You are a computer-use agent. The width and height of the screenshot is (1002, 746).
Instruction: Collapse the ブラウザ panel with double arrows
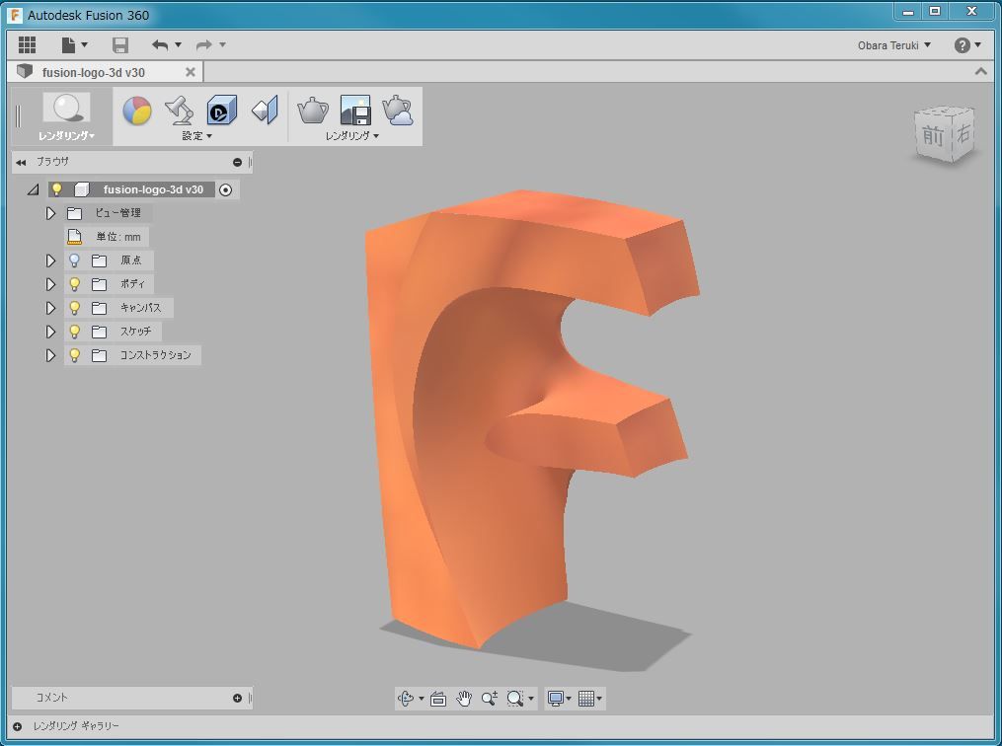21,162
